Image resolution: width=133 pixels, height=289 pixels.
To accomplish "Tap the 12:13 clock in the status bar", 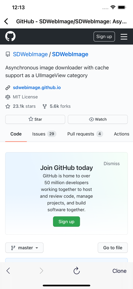I will pos(18,7).
